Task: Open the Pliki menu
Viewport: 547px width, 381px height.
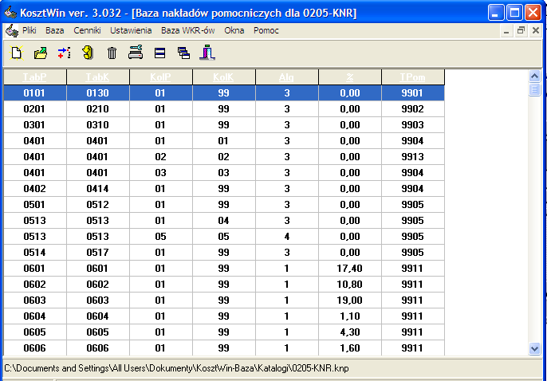Action: [30, 30]
